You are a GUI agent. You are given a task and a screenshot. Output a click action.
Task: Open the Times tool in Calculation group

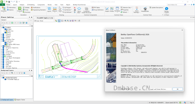tap(26, 10)
